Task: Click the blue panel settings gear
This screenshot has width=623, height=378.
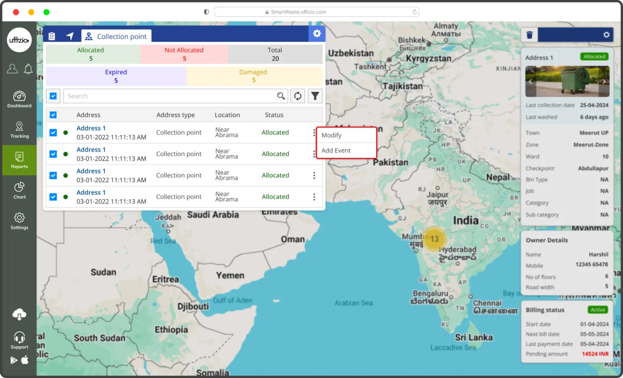Action: 317,34
